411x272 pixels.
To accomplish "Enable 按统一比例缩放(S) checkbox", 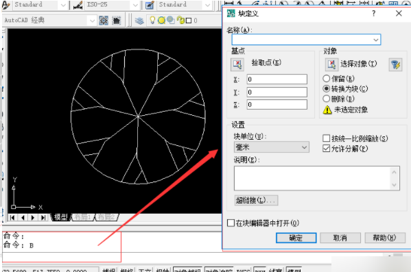I will (327, 138).
